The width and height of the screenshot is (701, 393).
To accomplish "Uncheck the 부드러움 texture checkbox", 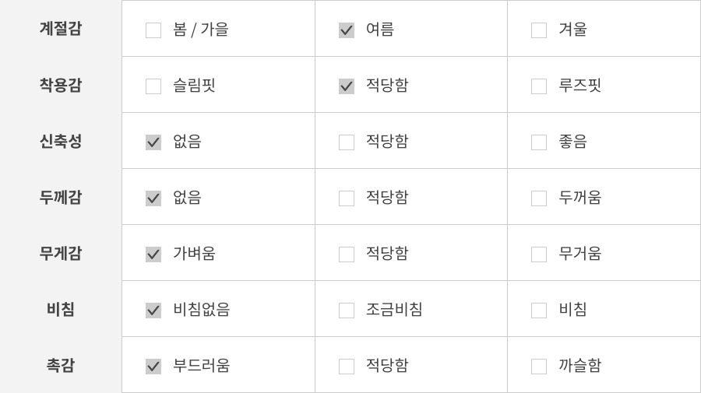I will 153,367.
